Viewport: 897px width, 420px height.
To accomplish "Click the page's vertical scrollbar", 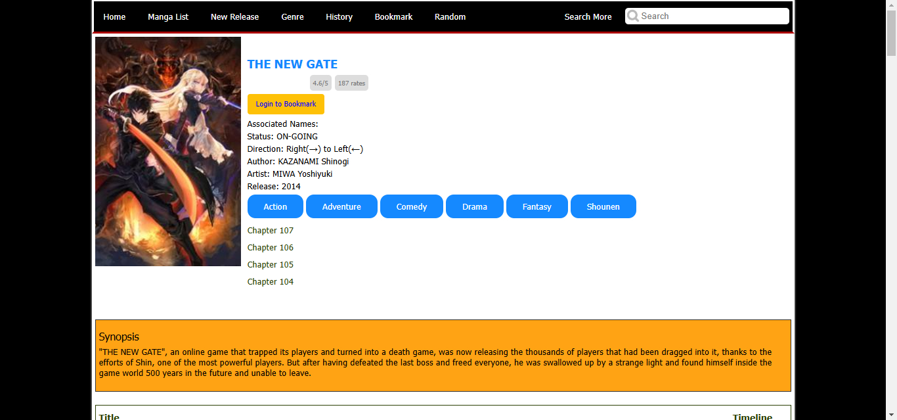I will (891, 197).
